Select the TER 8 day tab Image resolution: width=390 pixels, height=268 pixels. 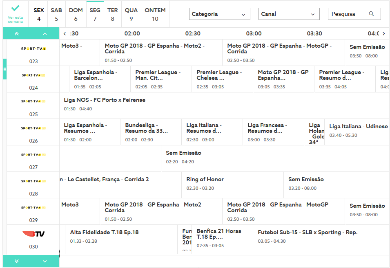112,14
